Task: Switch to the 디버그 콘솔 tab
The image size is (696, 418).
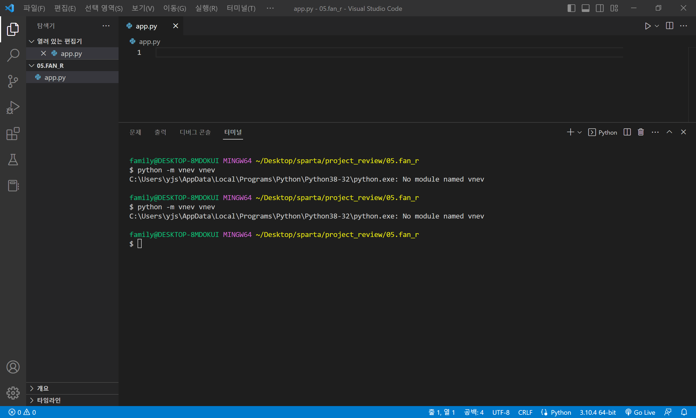Action: click(x=195, y=132)
